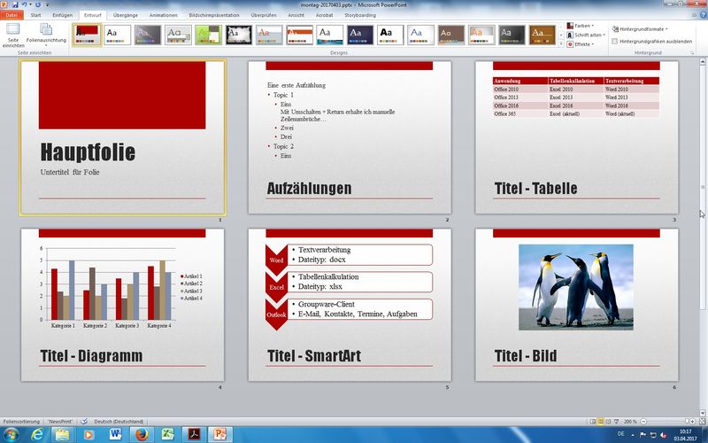Open Firefox from the taskbar
This screenshot has height=443, width=708.
point(142,434)
